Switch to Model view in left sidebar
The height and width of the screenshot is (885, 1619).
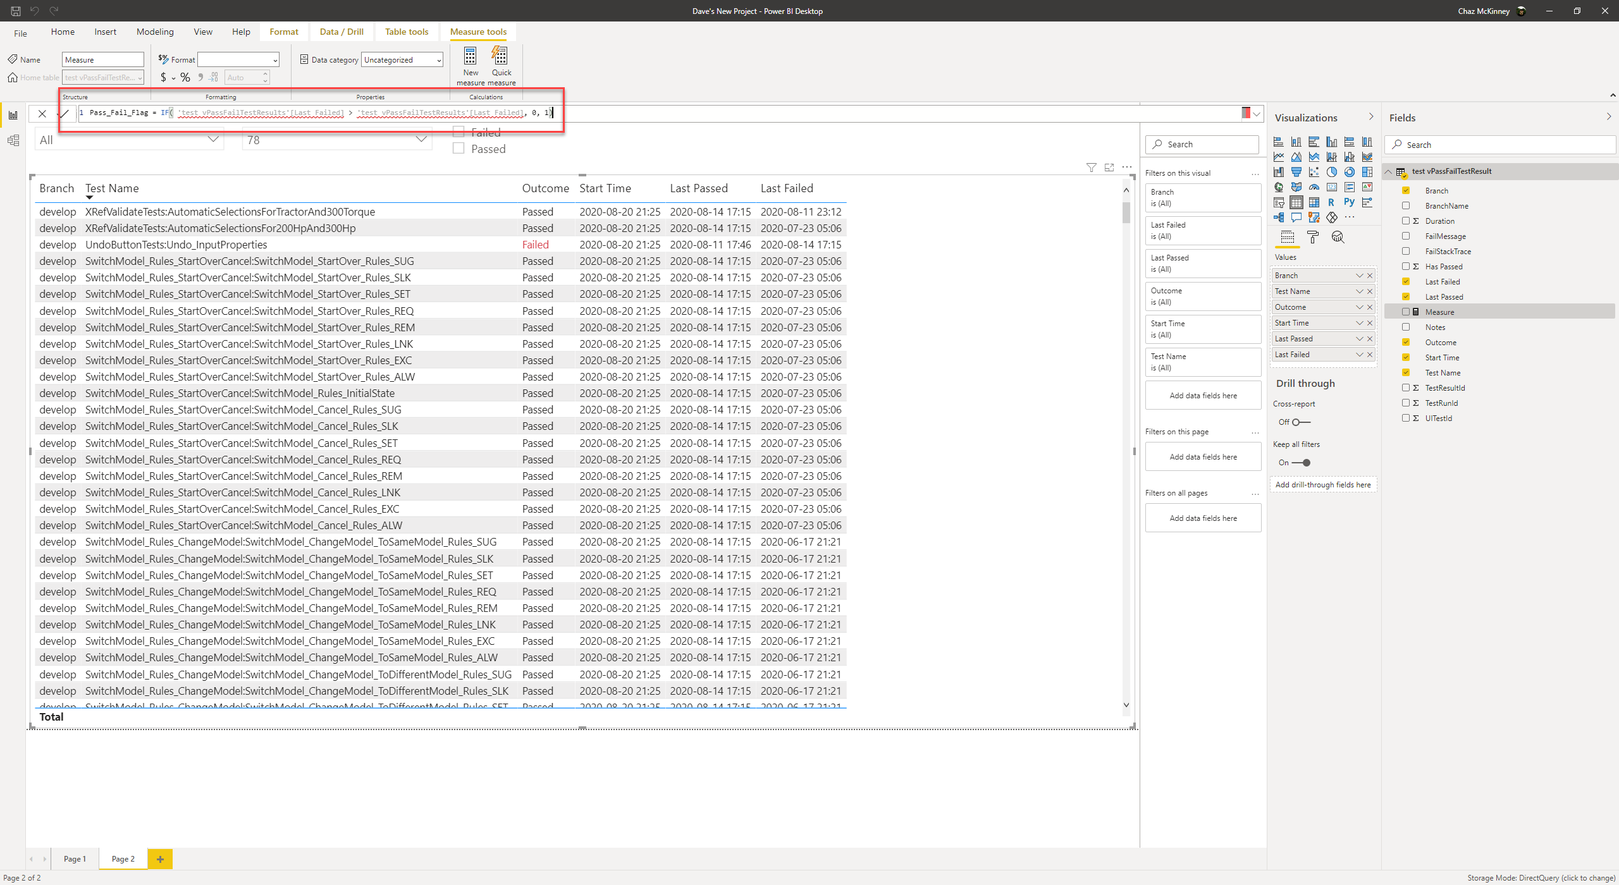coord(13,140)
